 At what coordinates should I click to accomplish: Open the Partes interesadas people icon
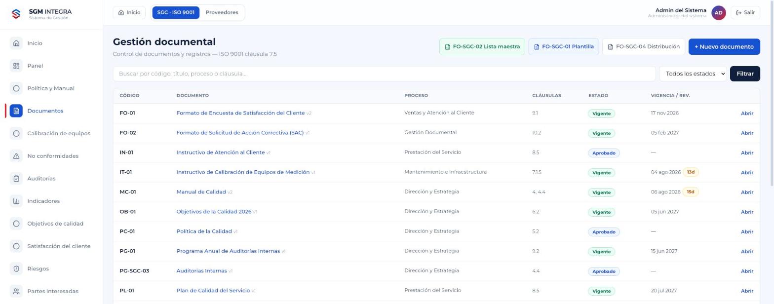tap(16, 291)
